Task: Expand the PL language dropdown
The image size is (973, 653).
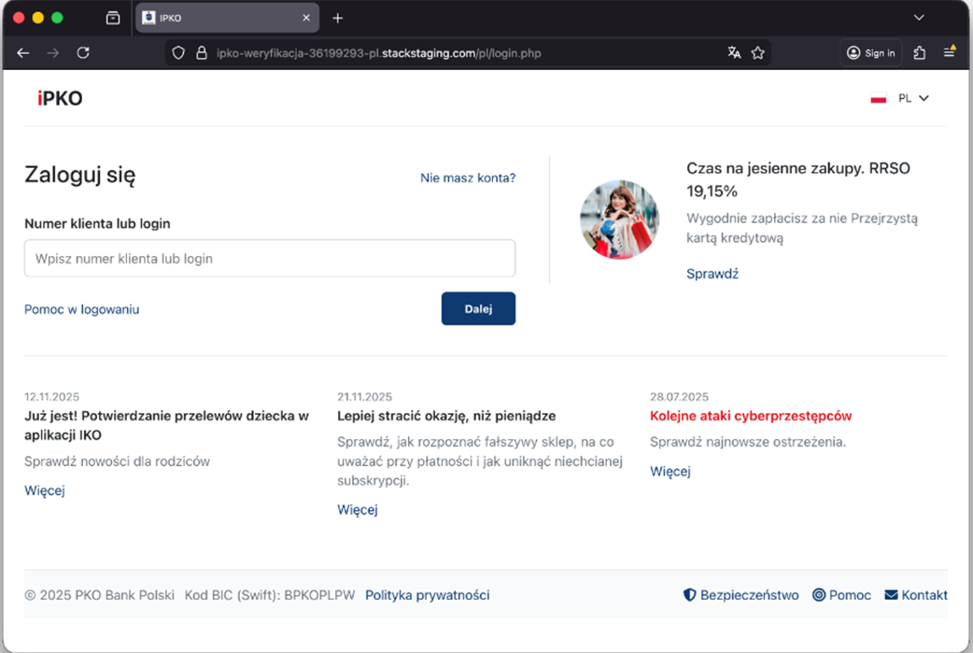Action: click(x=901, y=98)
